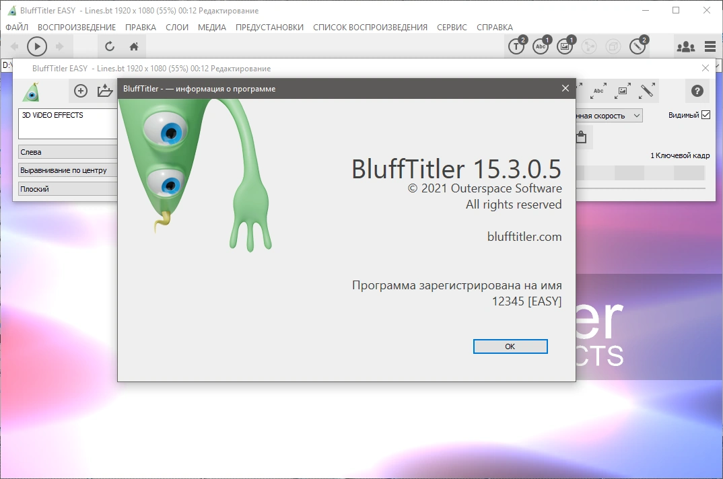Viewport: 723px width, 479px height.
Task: Click the Play button in the main toolbar
Action: point(37,46)
